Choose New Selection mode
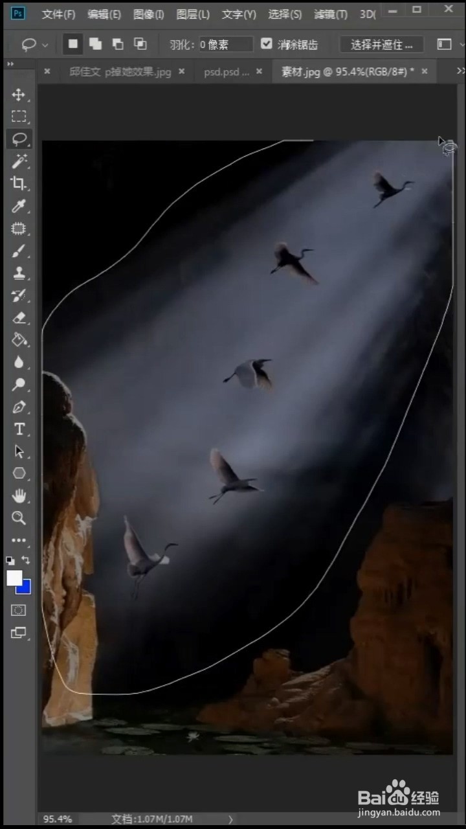Image resolution: width=466 pixels, height=829 pixels. (73, 44)
